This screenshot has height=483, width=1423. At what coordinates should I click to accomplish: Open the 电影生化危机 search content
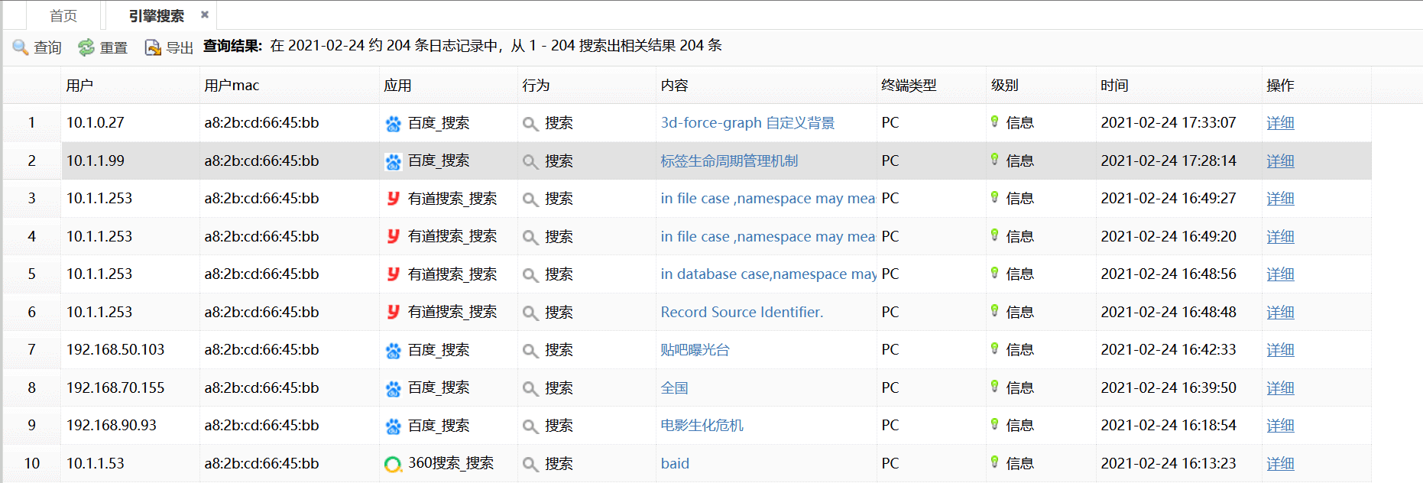(x=702, y=426)
